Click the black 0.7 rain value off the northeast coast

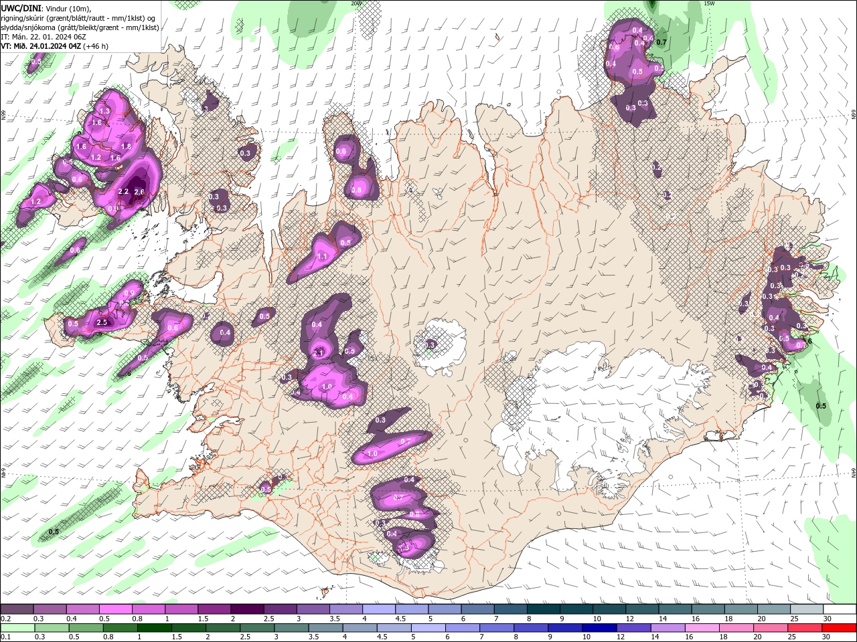pos(661,42)
